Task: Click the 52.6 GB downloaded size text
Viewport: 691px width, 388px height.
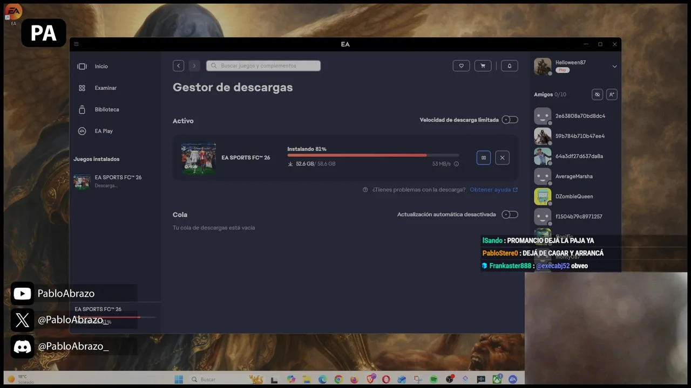Action: [305, 164]
